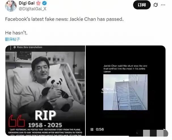Click the blue verified badge icon
Image resolution: width=172 pixels, height=140 pixels.
click(x=45, y=3)
